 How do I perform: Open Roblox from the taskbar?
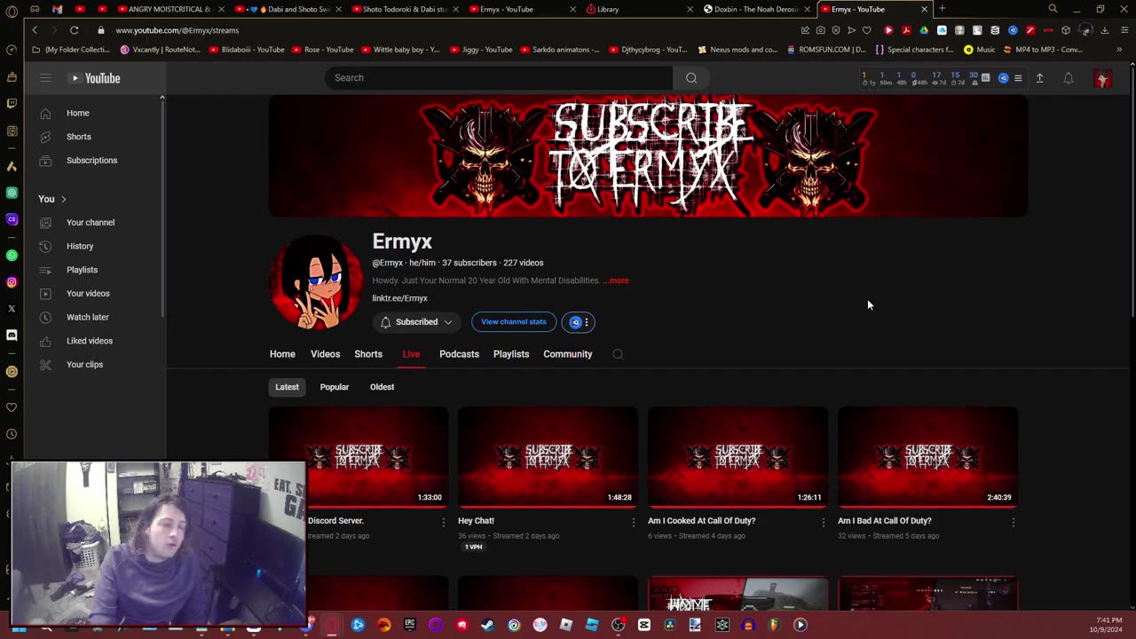[x=565, y=625]
